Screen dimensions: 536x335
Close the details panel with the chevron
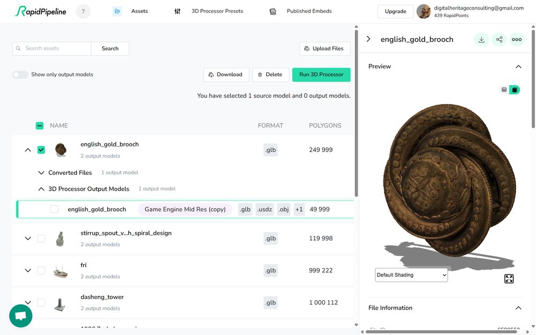[369, 39]
